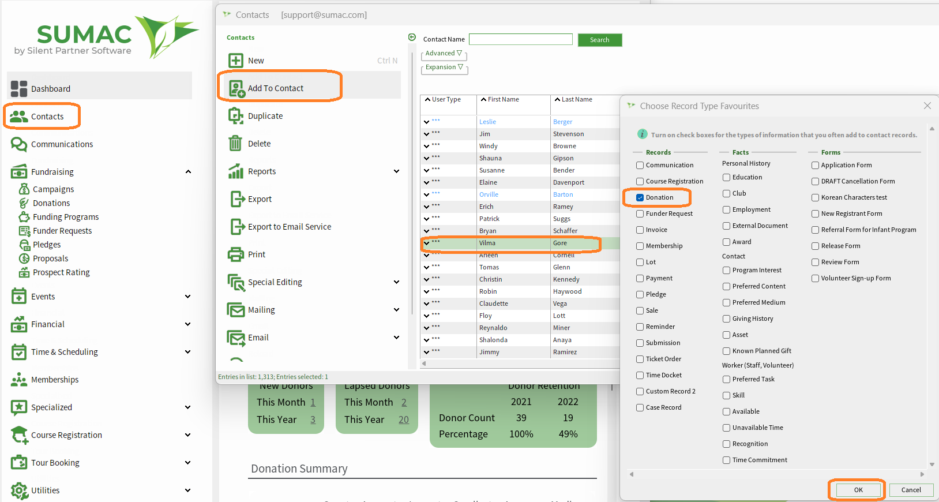939x502 pixels.
Task: Open New Donors This Year link 3
Action: point(313,420)
